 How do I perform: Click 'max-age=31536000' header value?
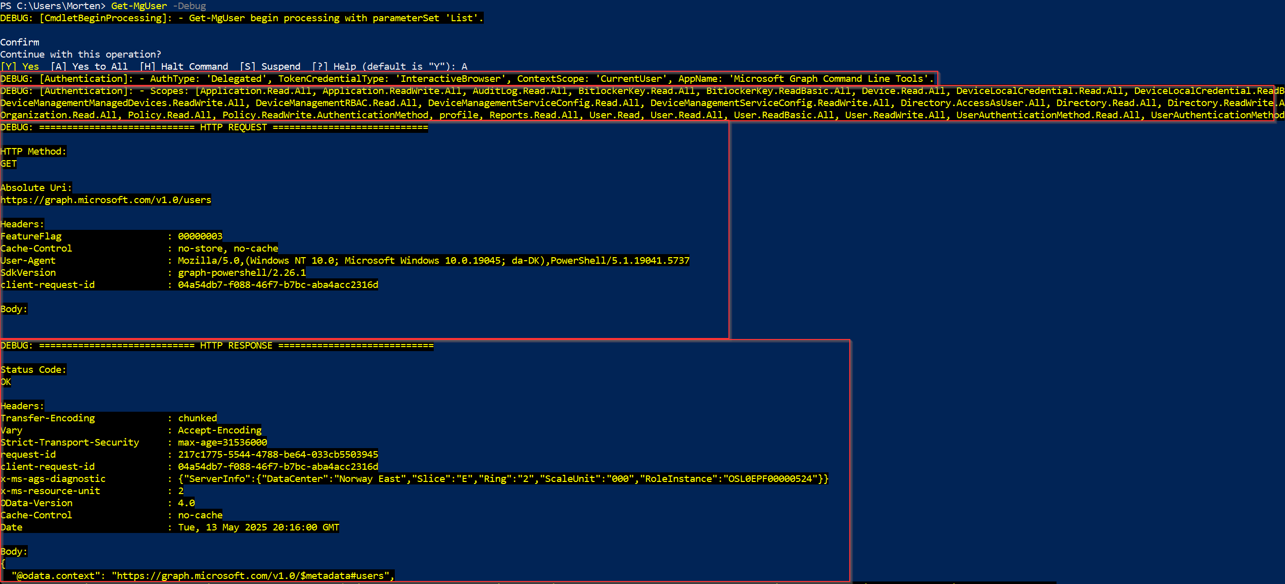coord(222,443)
